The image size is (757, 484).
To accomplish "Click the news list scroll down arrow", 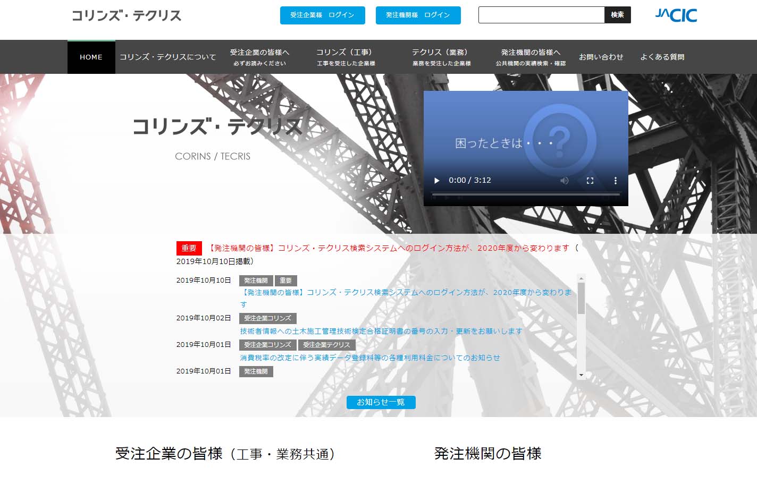I will click(x=581, y=375).
